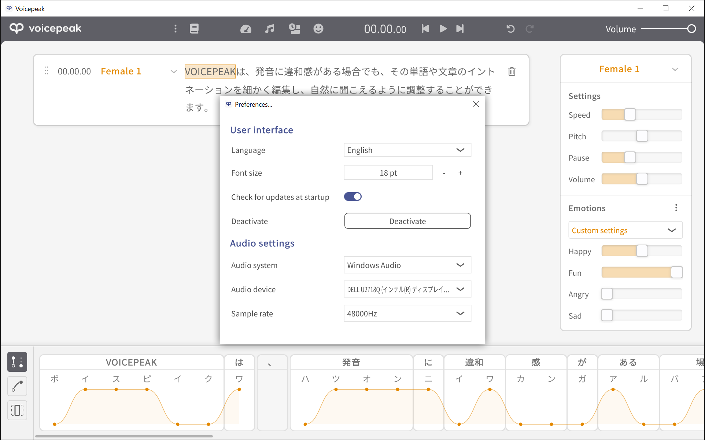705x440 pixels.
Task: Click the text block 00.00.00 timestamp
Action: pyautogui.click(x=74, y=71)
